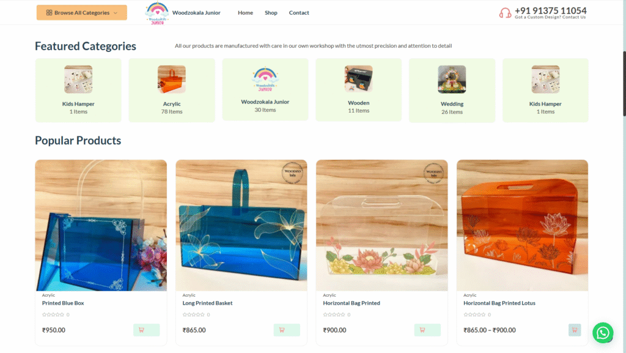The height and width of the screenshot is (353, 626).
Task: Select the Wooden category card
Action: [358, 89]
